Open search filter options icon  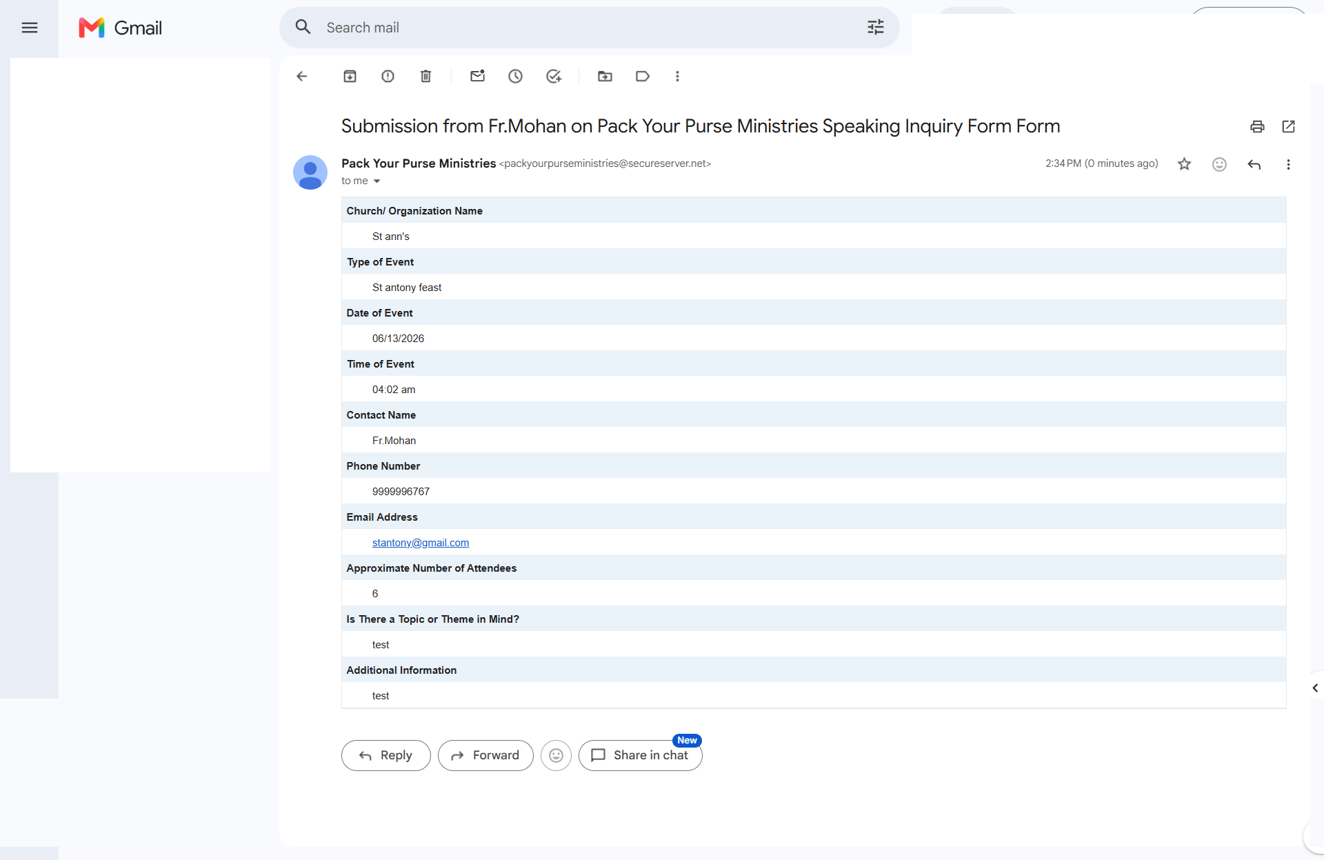point(875,27)
